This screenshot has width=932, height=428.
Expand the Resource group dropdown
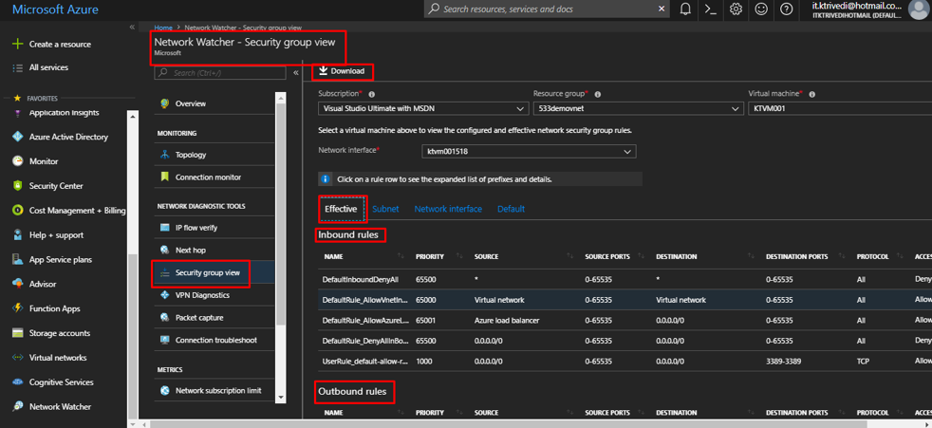637,109
